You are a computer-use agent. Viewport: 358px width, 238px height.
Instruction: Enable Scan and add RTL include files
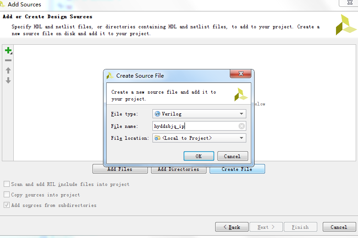coord(7,184)
